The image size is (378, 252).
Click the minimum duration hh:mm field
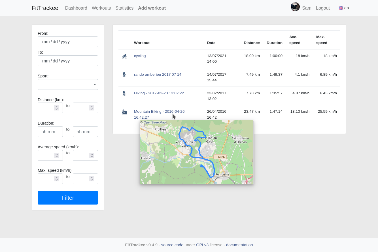coord(50,132)
